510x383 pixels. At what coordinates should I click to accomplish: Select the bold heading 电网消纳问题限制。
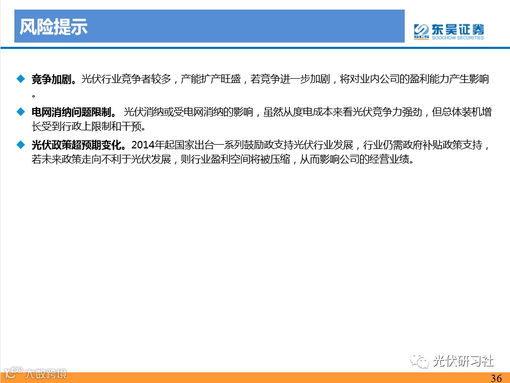tap(74, 112)
